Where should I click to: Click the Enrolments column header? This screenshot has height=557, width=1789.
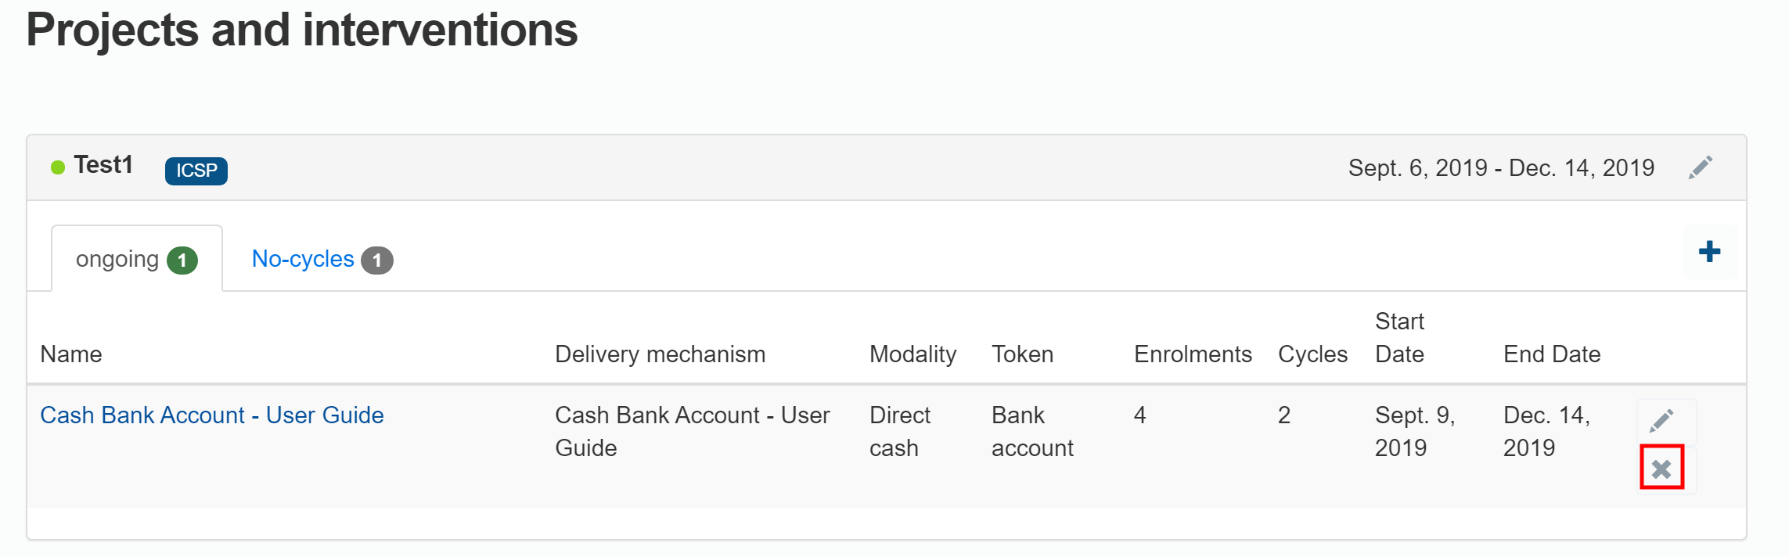click(x=1193, y=354)
